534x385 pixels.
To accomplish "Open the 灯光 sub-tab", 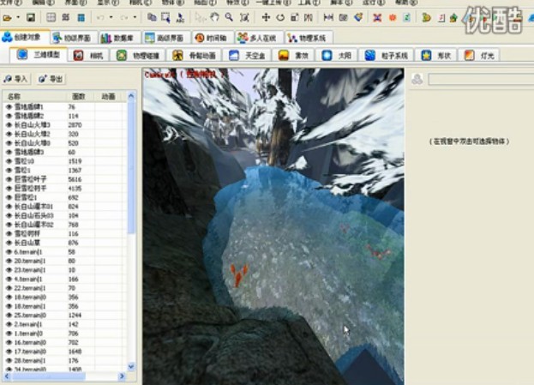I will 479,55.
